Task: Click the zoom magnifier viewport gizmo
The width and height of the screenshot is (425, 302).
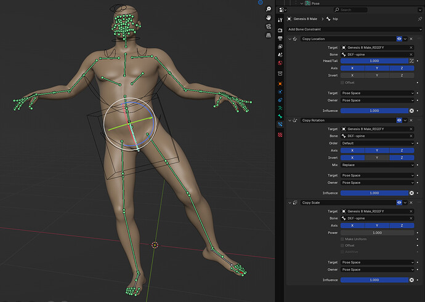Action: pos(269,9)
